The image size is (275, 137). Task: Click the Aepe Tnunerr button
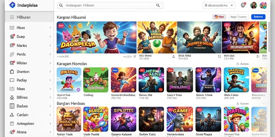coord(239,17)
